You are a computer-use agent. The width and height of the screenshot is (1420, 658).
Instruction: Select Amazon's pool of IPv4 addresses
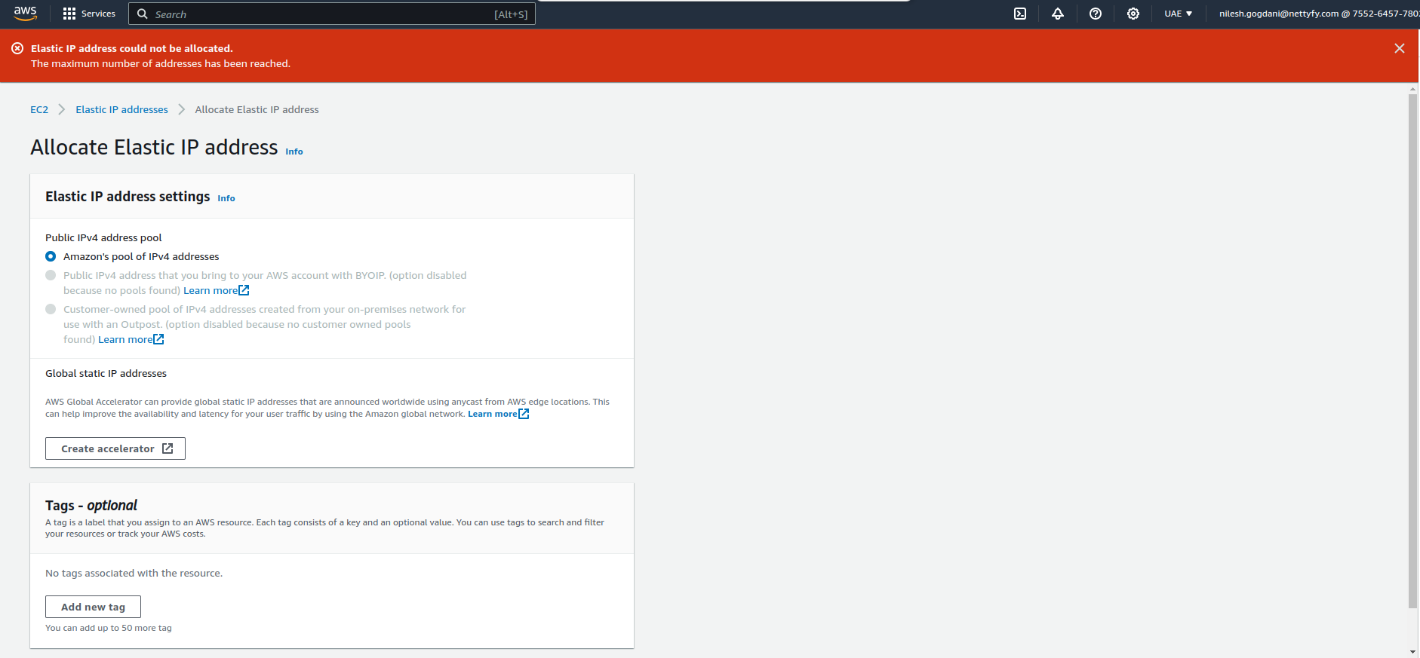51,256
